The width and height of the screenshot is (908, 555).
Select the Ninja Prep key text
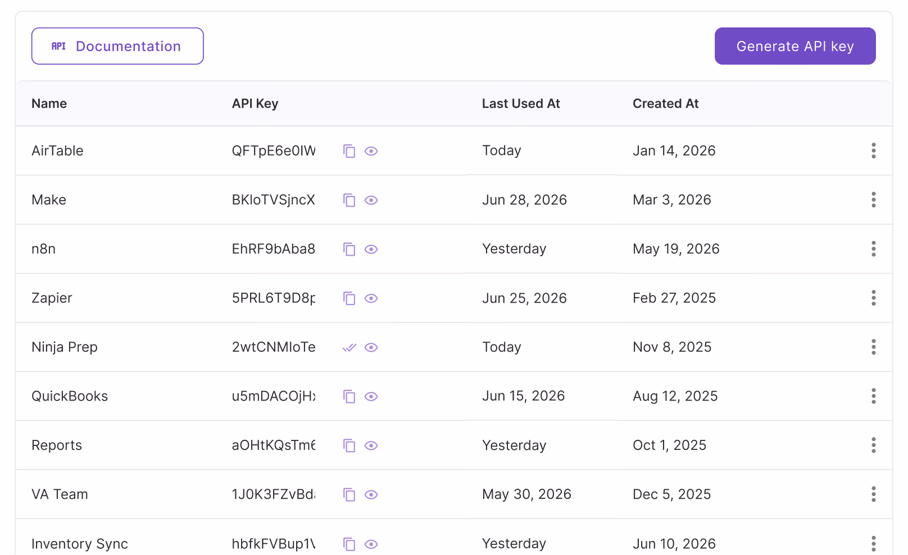coord(274,347)
